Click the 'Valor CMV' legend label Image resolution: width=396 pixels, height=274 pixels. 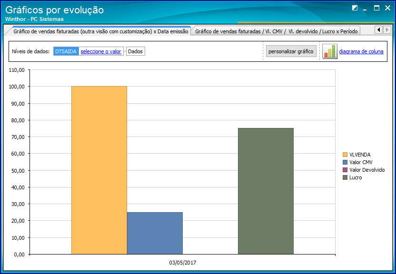[x=361, y=162]
